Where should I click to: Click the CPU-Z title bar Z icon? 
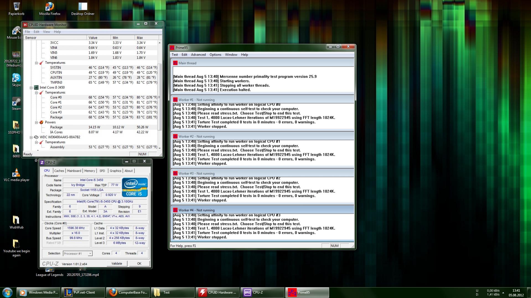click(x=42, y=162)
